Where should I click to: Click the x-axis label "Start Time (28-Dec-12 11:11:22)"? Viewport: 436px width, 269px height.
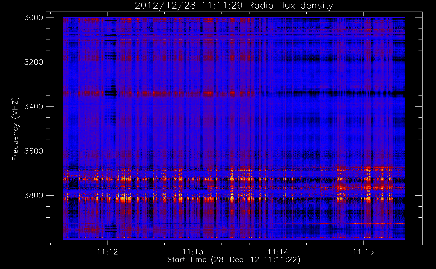point(234,260)
